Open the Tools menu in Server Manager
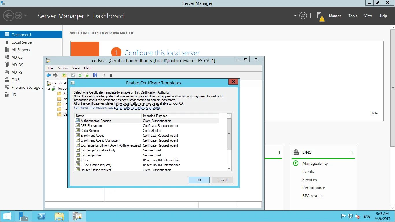Image resolution: width=395 pixels, height=222 pixels. (352, 16)
